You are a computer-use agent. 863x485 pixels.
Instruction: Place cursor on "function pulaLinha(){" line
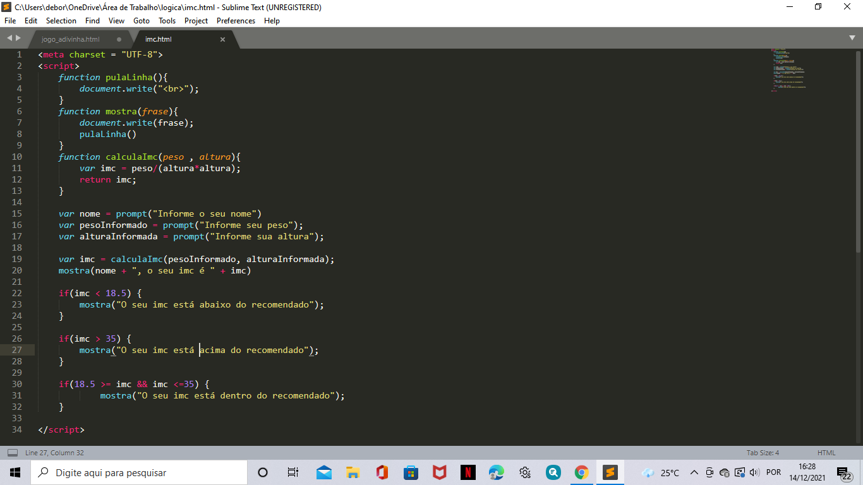(113, 77)
